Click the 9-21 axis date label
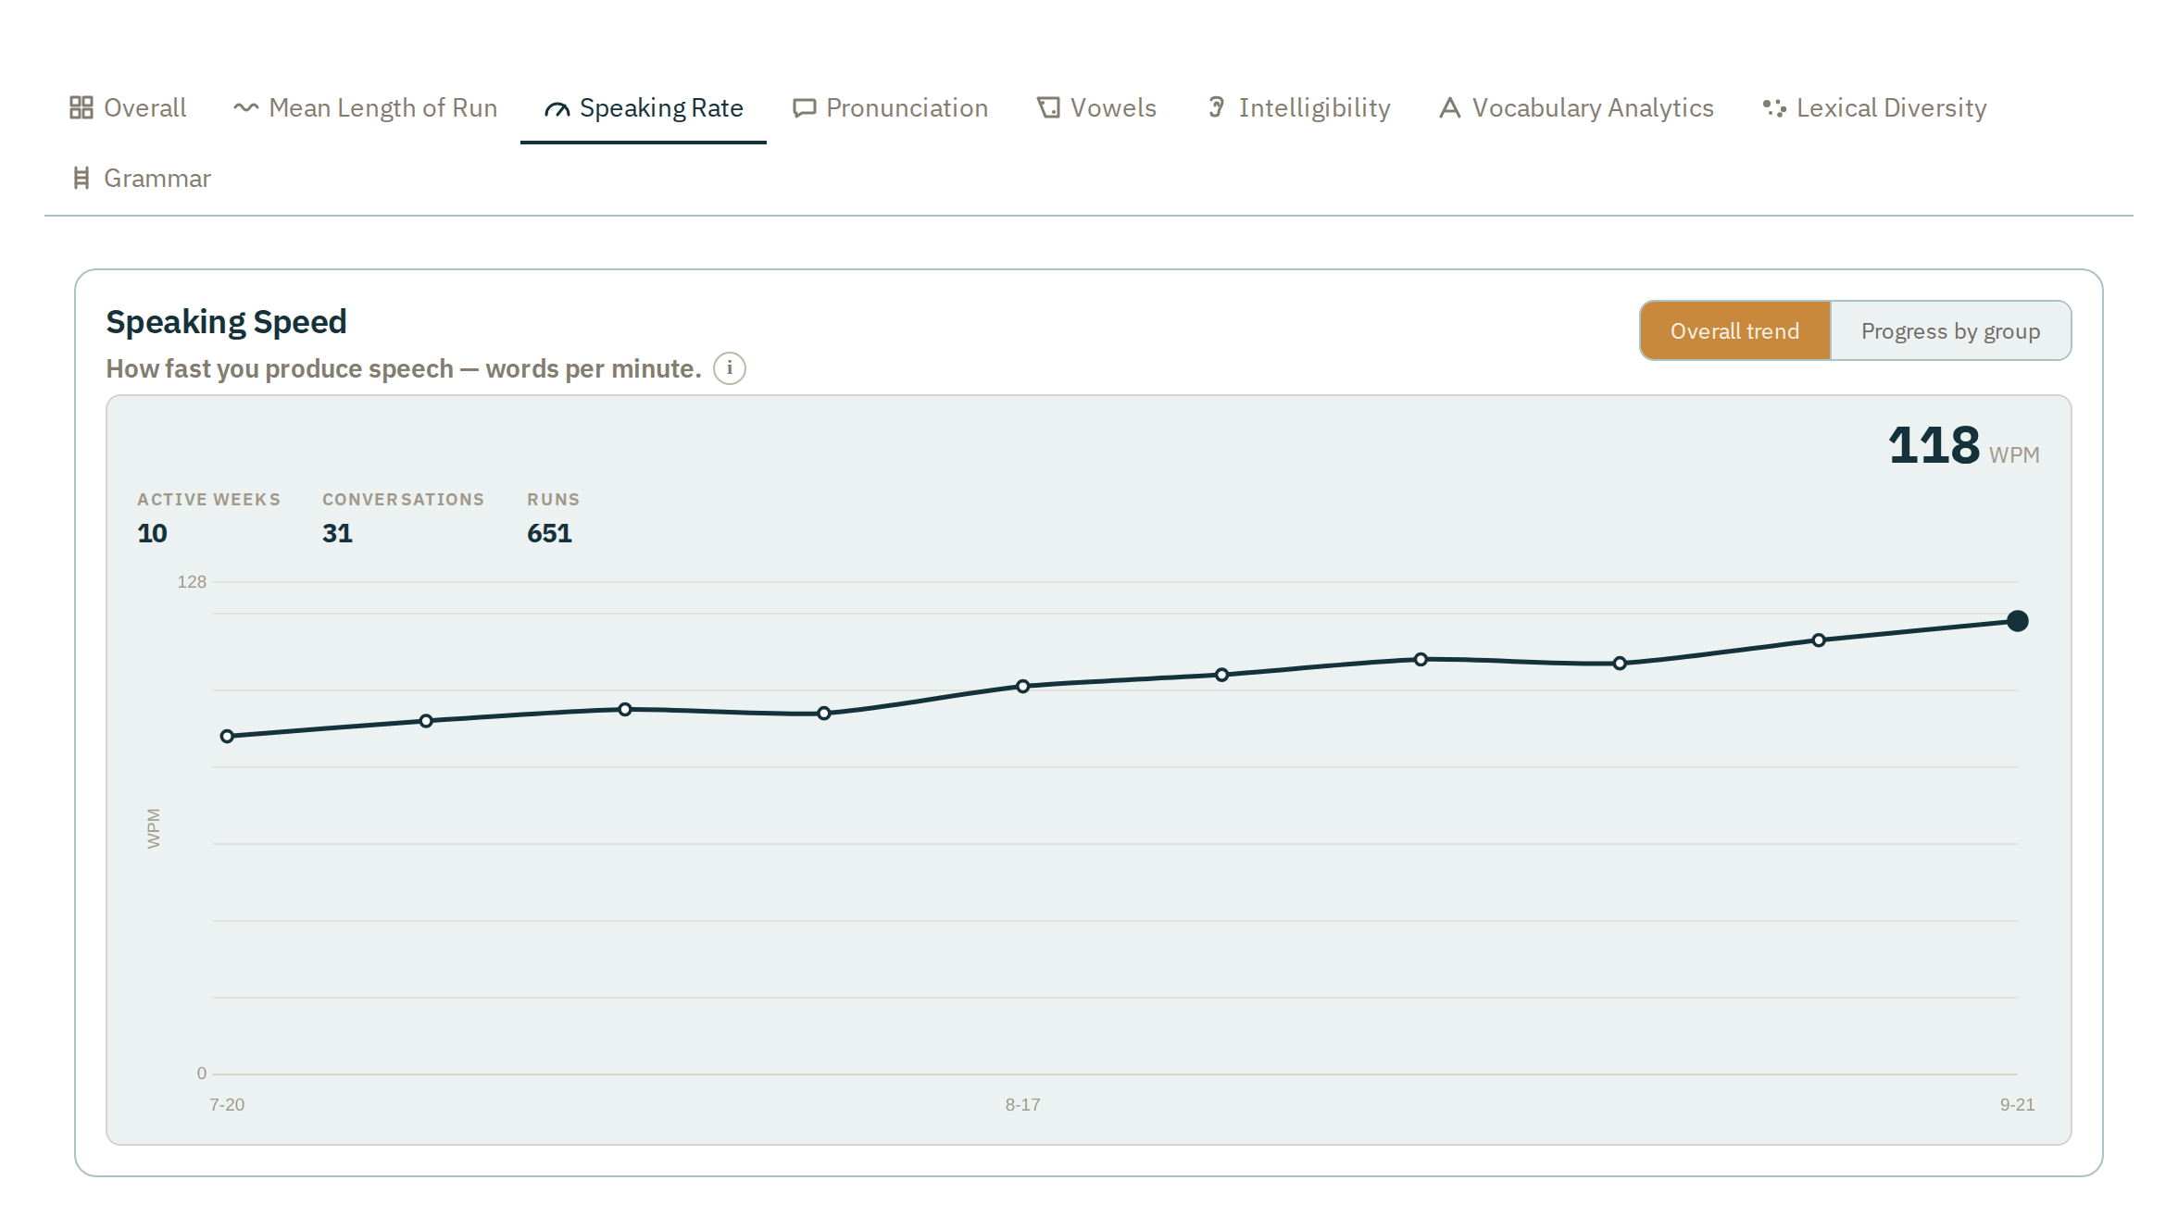Viewport: 2178px width, 1205px height. [x=2018, y=1105]
